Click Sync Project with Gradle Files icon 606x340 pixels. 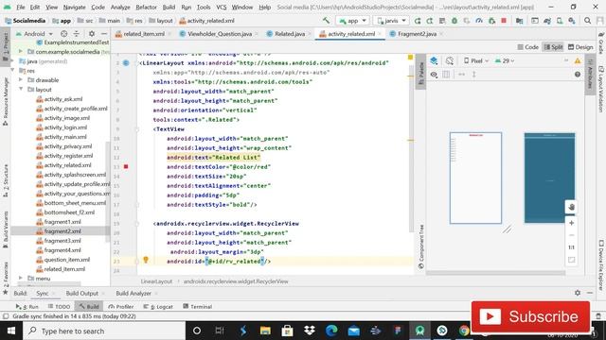pos(547,21)
